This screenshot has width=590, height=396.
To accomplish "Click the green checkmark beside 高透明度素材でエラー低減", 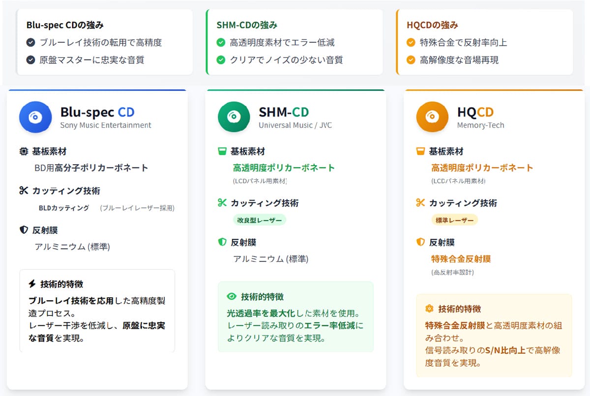I will pos(221,43).
